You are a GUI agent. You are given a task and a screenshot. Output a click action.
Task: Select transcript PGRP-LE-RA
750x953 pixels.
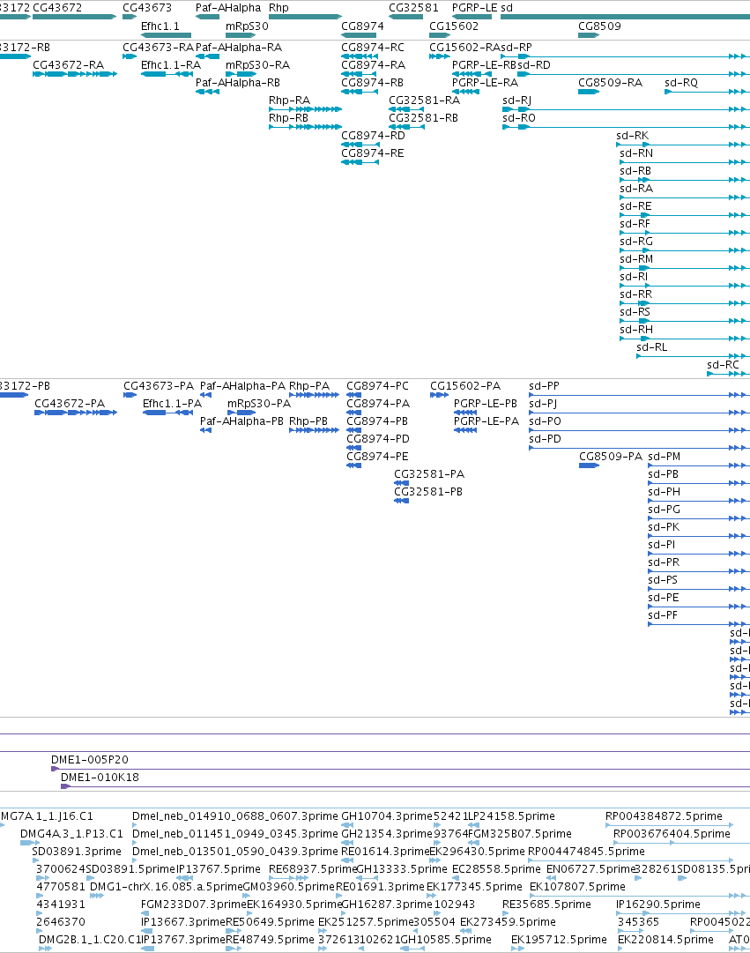point(485,83)
